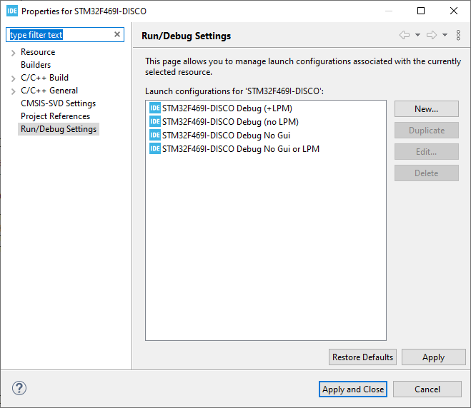Open the Builders properties page
This screenshot has height=408, width=471.
click(36, 65)
